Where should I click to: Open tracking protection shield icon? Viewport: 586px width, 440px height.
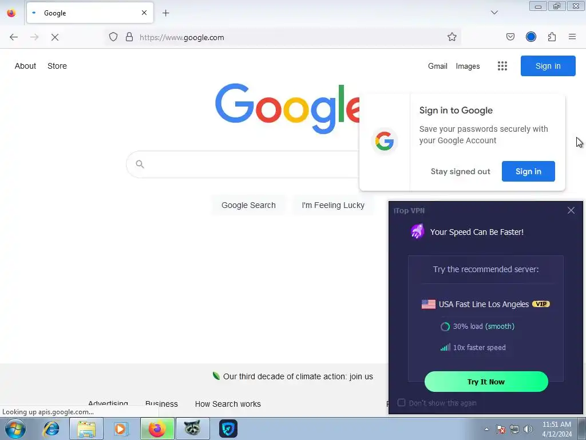point(113,37)
